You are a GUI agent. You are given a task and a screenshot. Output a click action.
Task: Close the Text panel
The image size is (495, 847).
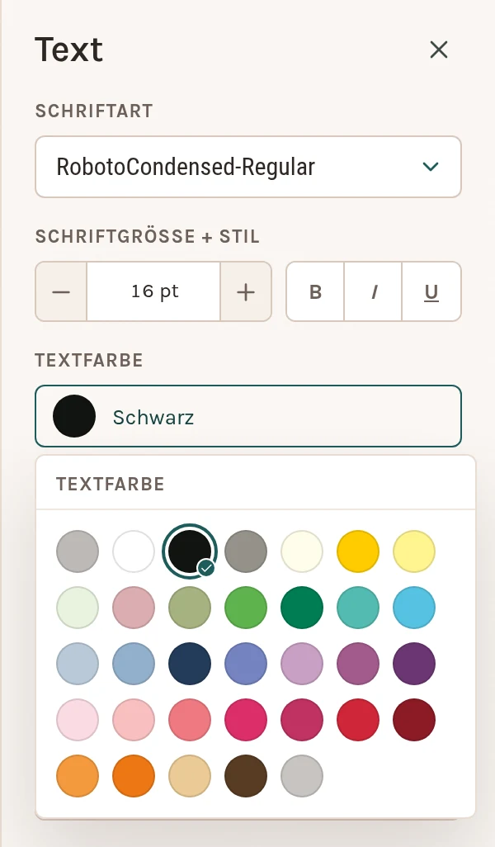click(x=438, y=50)
